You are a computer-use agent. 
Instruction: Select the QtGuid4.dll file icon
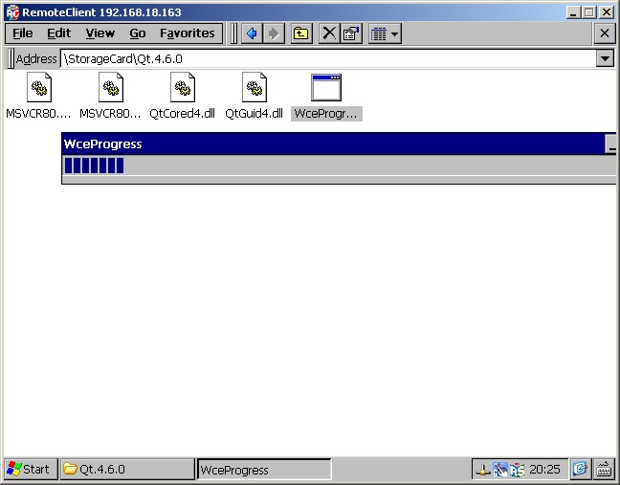click(x=255, y=87)
